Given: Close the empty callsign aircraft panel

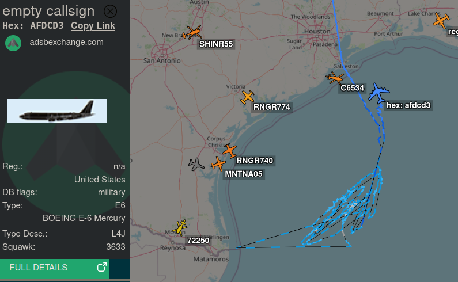Looking at the screenshot, I should 110,12.
